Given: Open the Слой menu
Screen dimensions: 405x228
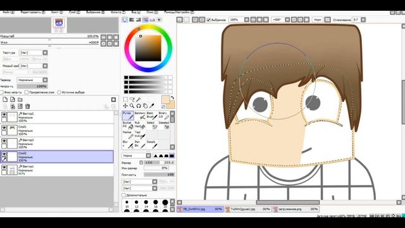Looking at the screenshot, I should [x=75, y=12].
